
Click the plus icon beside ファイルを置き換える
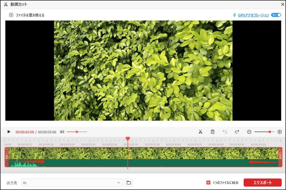(11, 15)
